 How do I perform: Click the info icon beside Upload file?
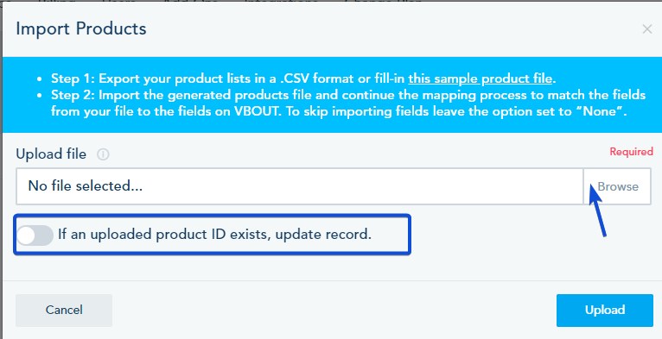pos(103,154)
